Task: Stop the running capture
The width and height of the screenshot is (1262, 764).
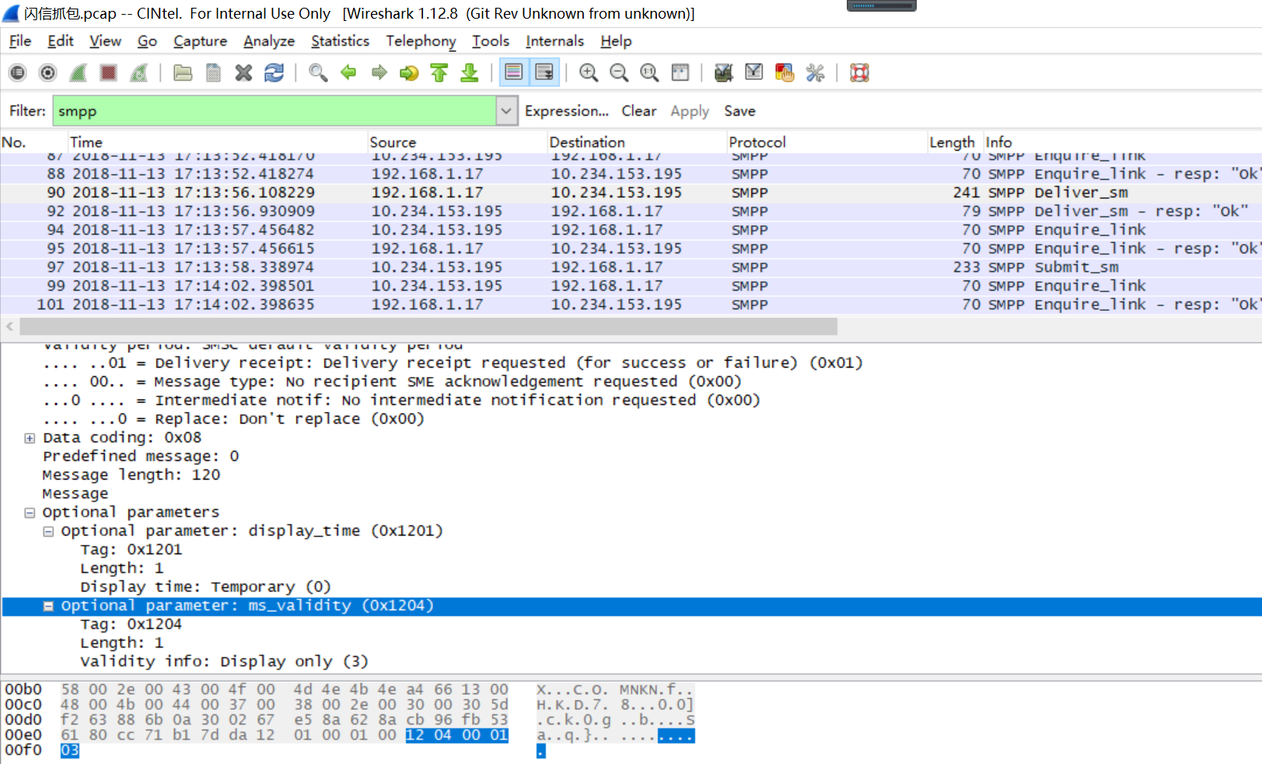Action: pyautogui.click(x=108, y=73)
